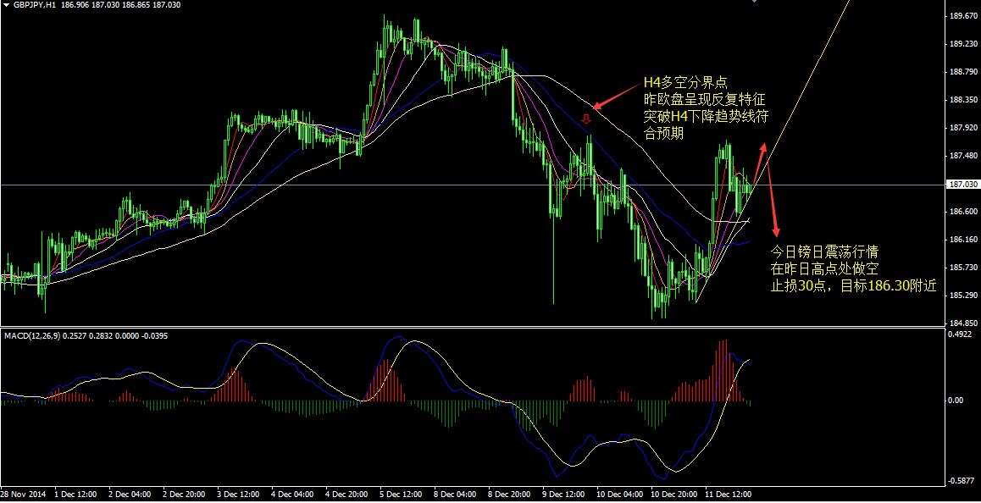Click the 9 Dec 12:00 time label

[x=563, y=495]
